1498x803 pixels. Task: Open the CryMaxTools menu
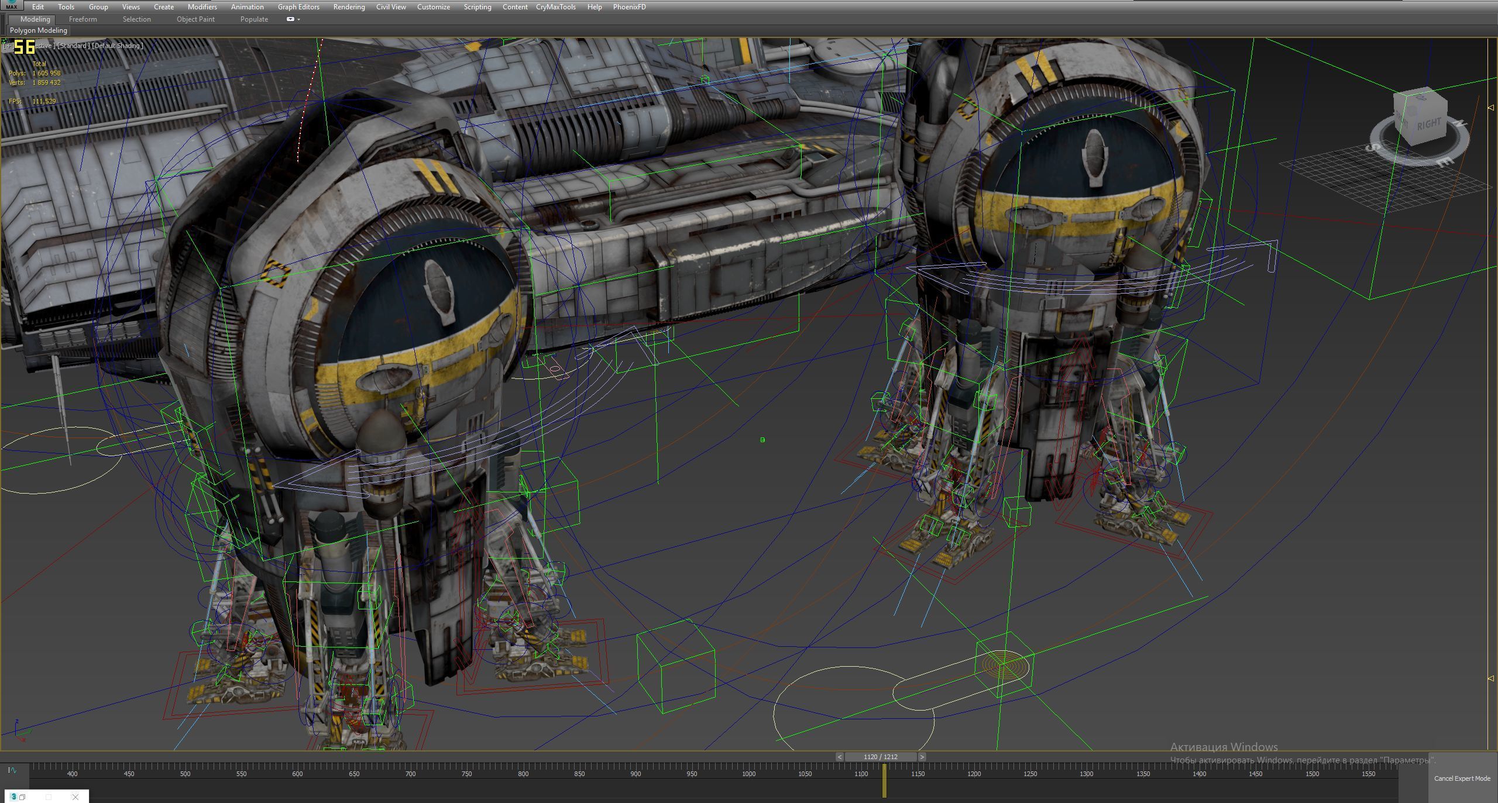[x=555, y=7]
